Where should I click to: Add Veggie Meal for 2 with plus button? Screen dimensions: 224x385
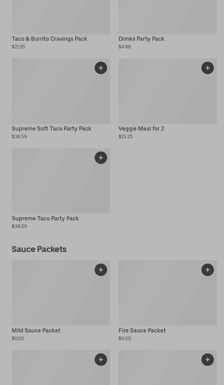pyautogui.click(x=208, y=68)
